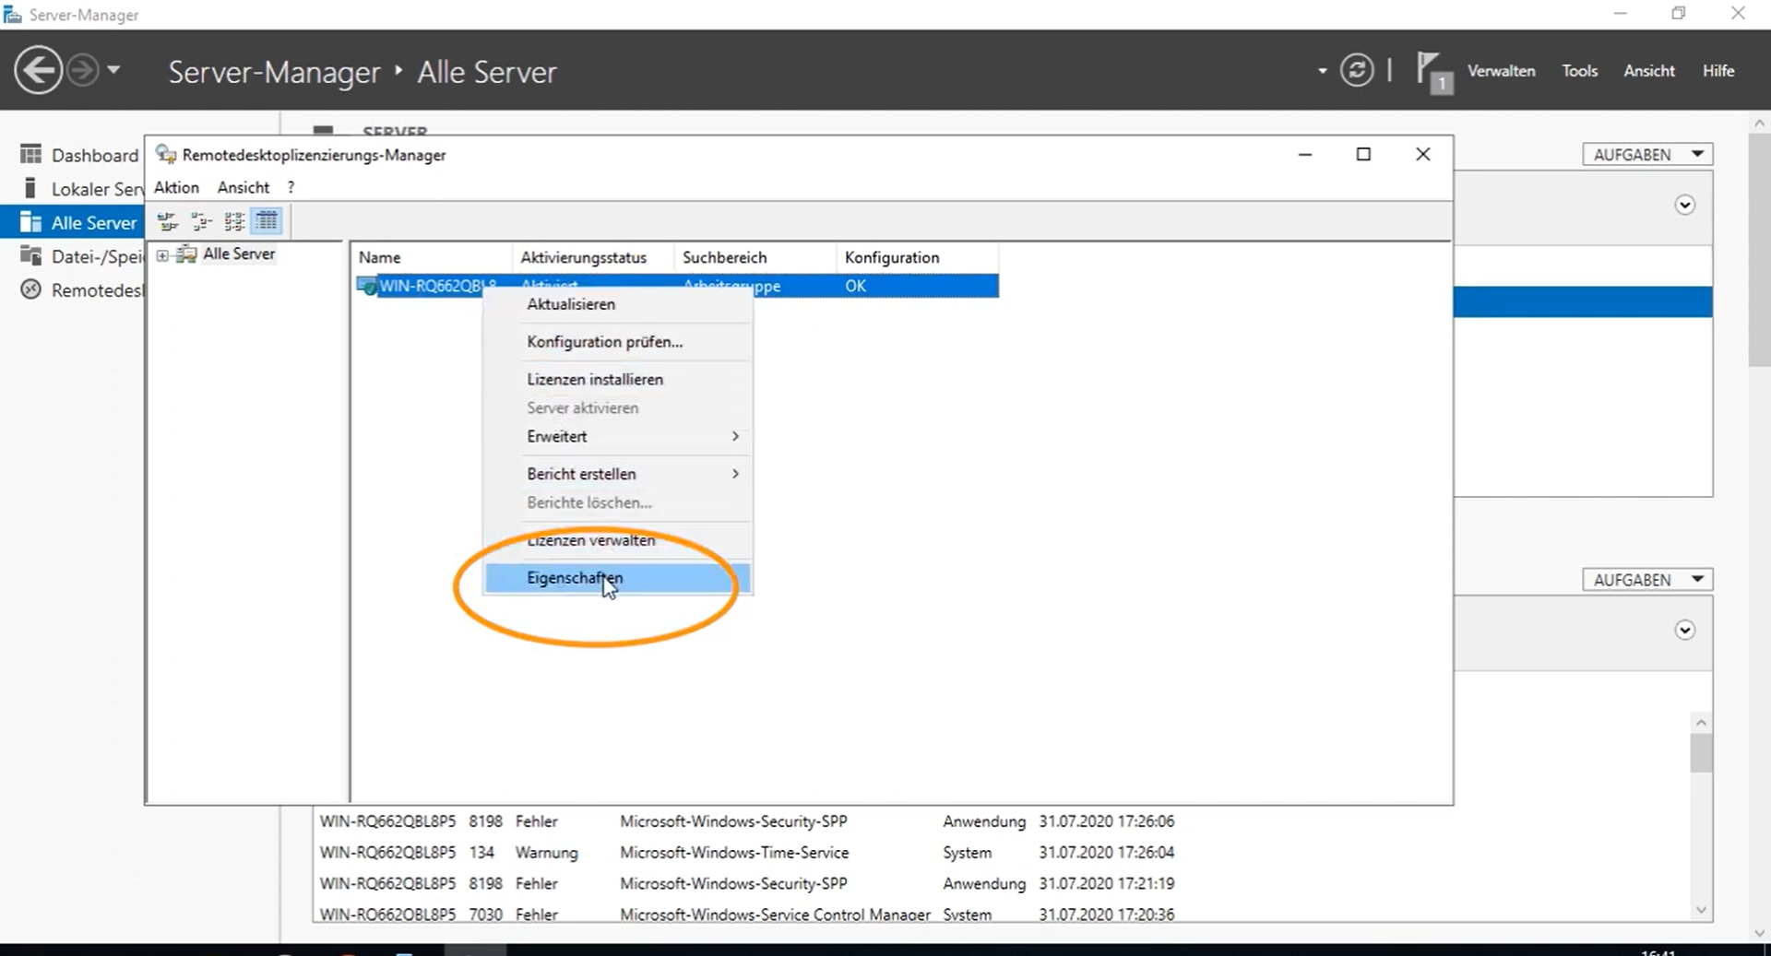This screenshot has height=956, width=1771.
Task: Click Verwalten in the header
Action: pos(1501,71)
